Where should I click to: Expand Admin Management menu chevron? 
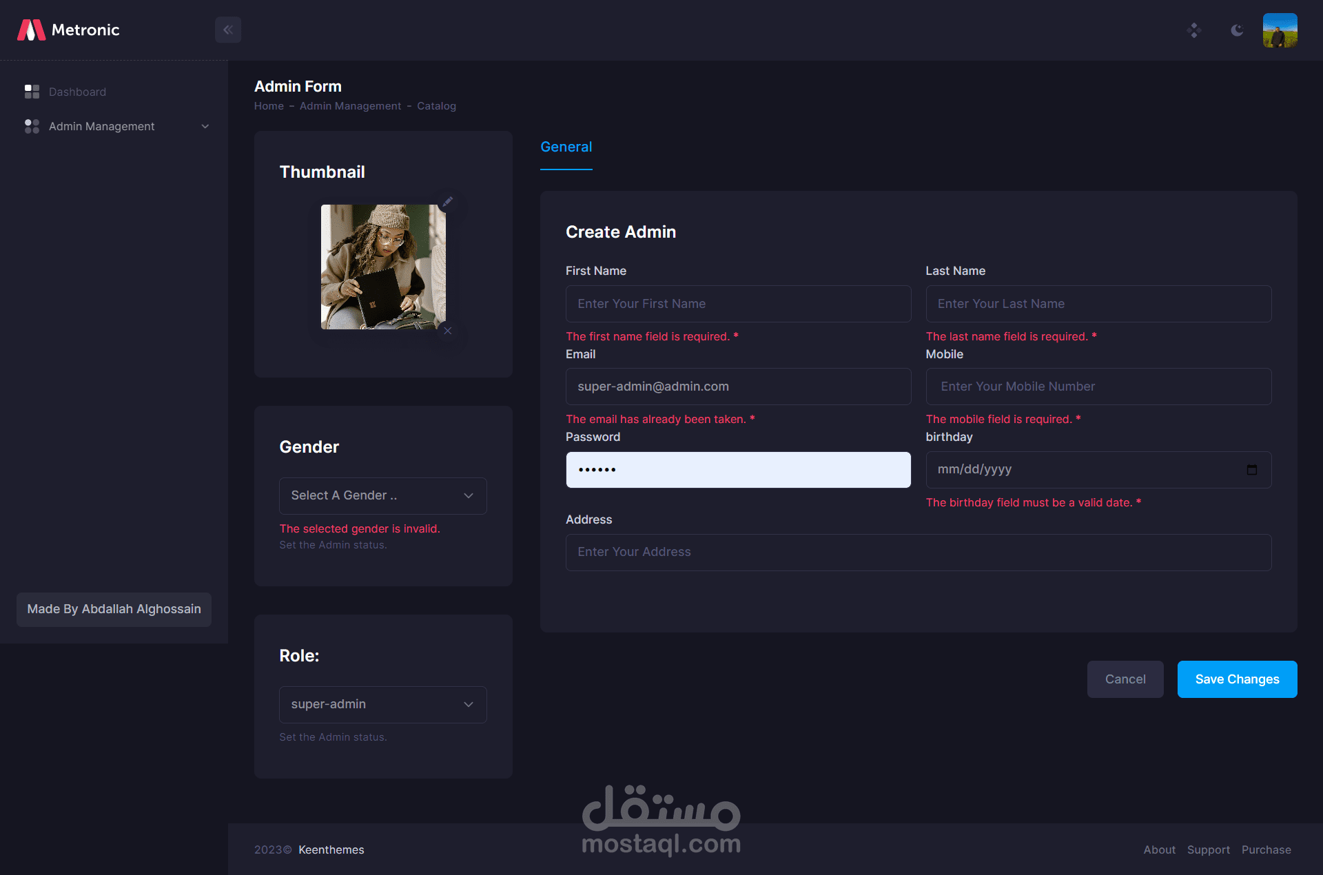pyautogui.click(x=205, y=126)
